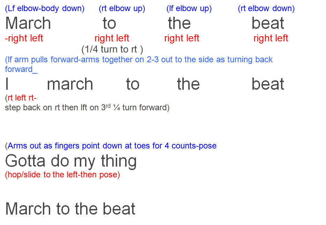Image resolution: width=326 pixels, height=225 pixels.
Task: Click the red '(hop/slide to the left-then pose)'
Action: 62,175
